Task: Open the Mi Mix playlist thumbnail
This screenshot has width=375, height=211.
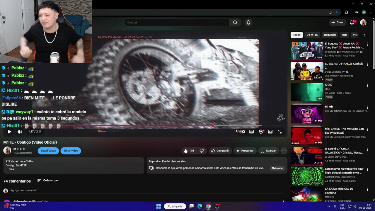Action: pyautogui.click(x=307, y=114)
